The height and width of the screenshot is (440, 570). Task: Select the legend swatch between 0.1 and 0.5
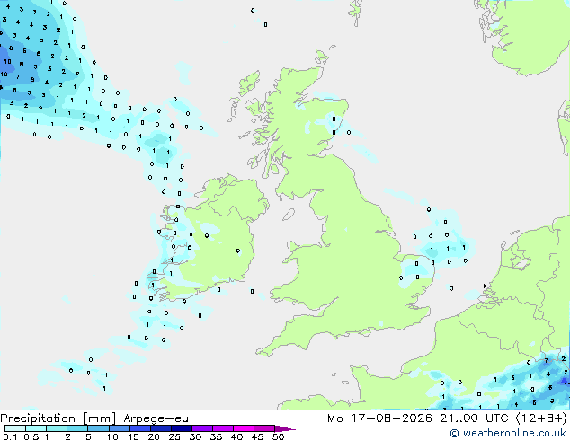(15, 428)
